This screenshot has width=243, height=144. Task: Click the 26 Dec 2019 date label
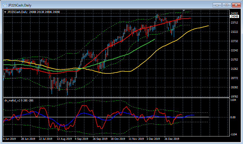pyautogui.click(x=172, y=139)
